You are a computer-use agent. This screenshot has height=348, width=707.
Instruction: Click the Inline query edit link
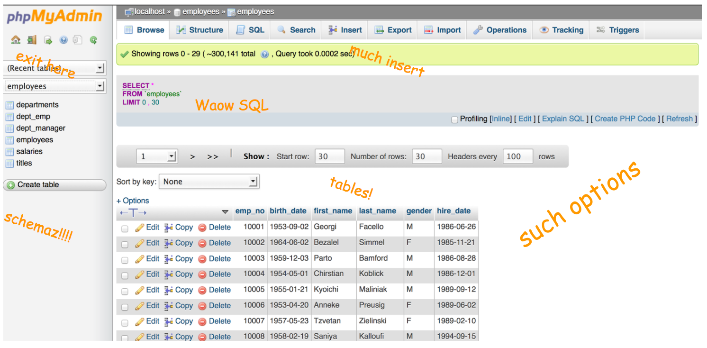501,119
